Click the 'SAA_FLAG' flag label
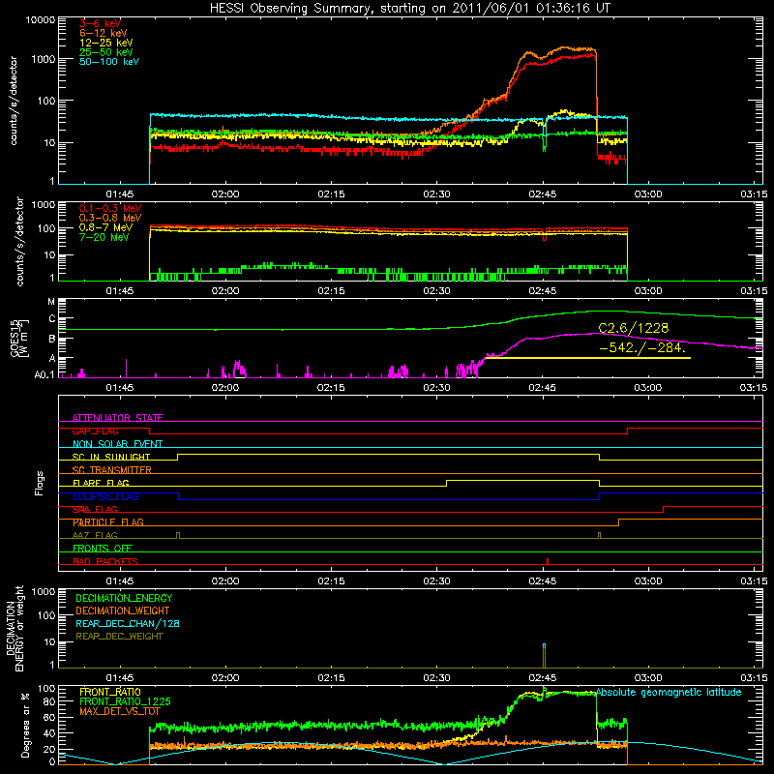The image size is (774, 774). pyautogui.click(x=95, y=510)
